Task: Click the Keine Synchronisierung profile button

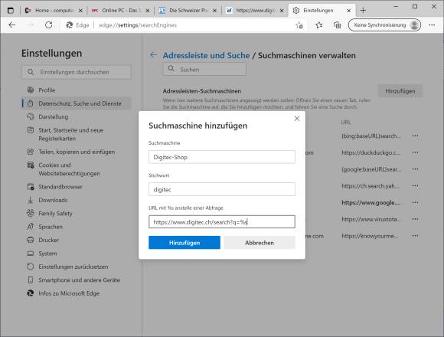Action: click(384, 25)
